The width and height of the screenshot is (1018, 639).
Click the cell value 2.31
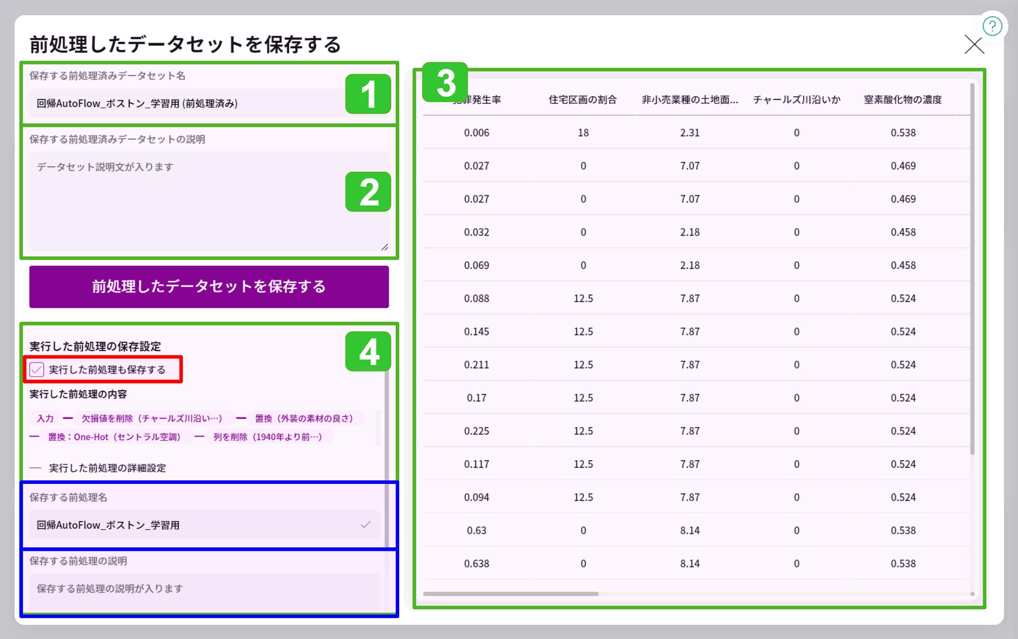pyautogui.click(x=690, y=132)
